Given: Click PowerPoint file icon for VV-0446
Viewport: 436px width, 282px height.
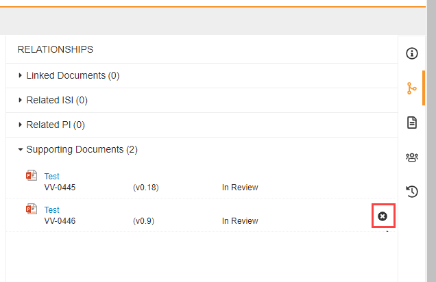Looking at the screenshot, I should coord(31,209).
